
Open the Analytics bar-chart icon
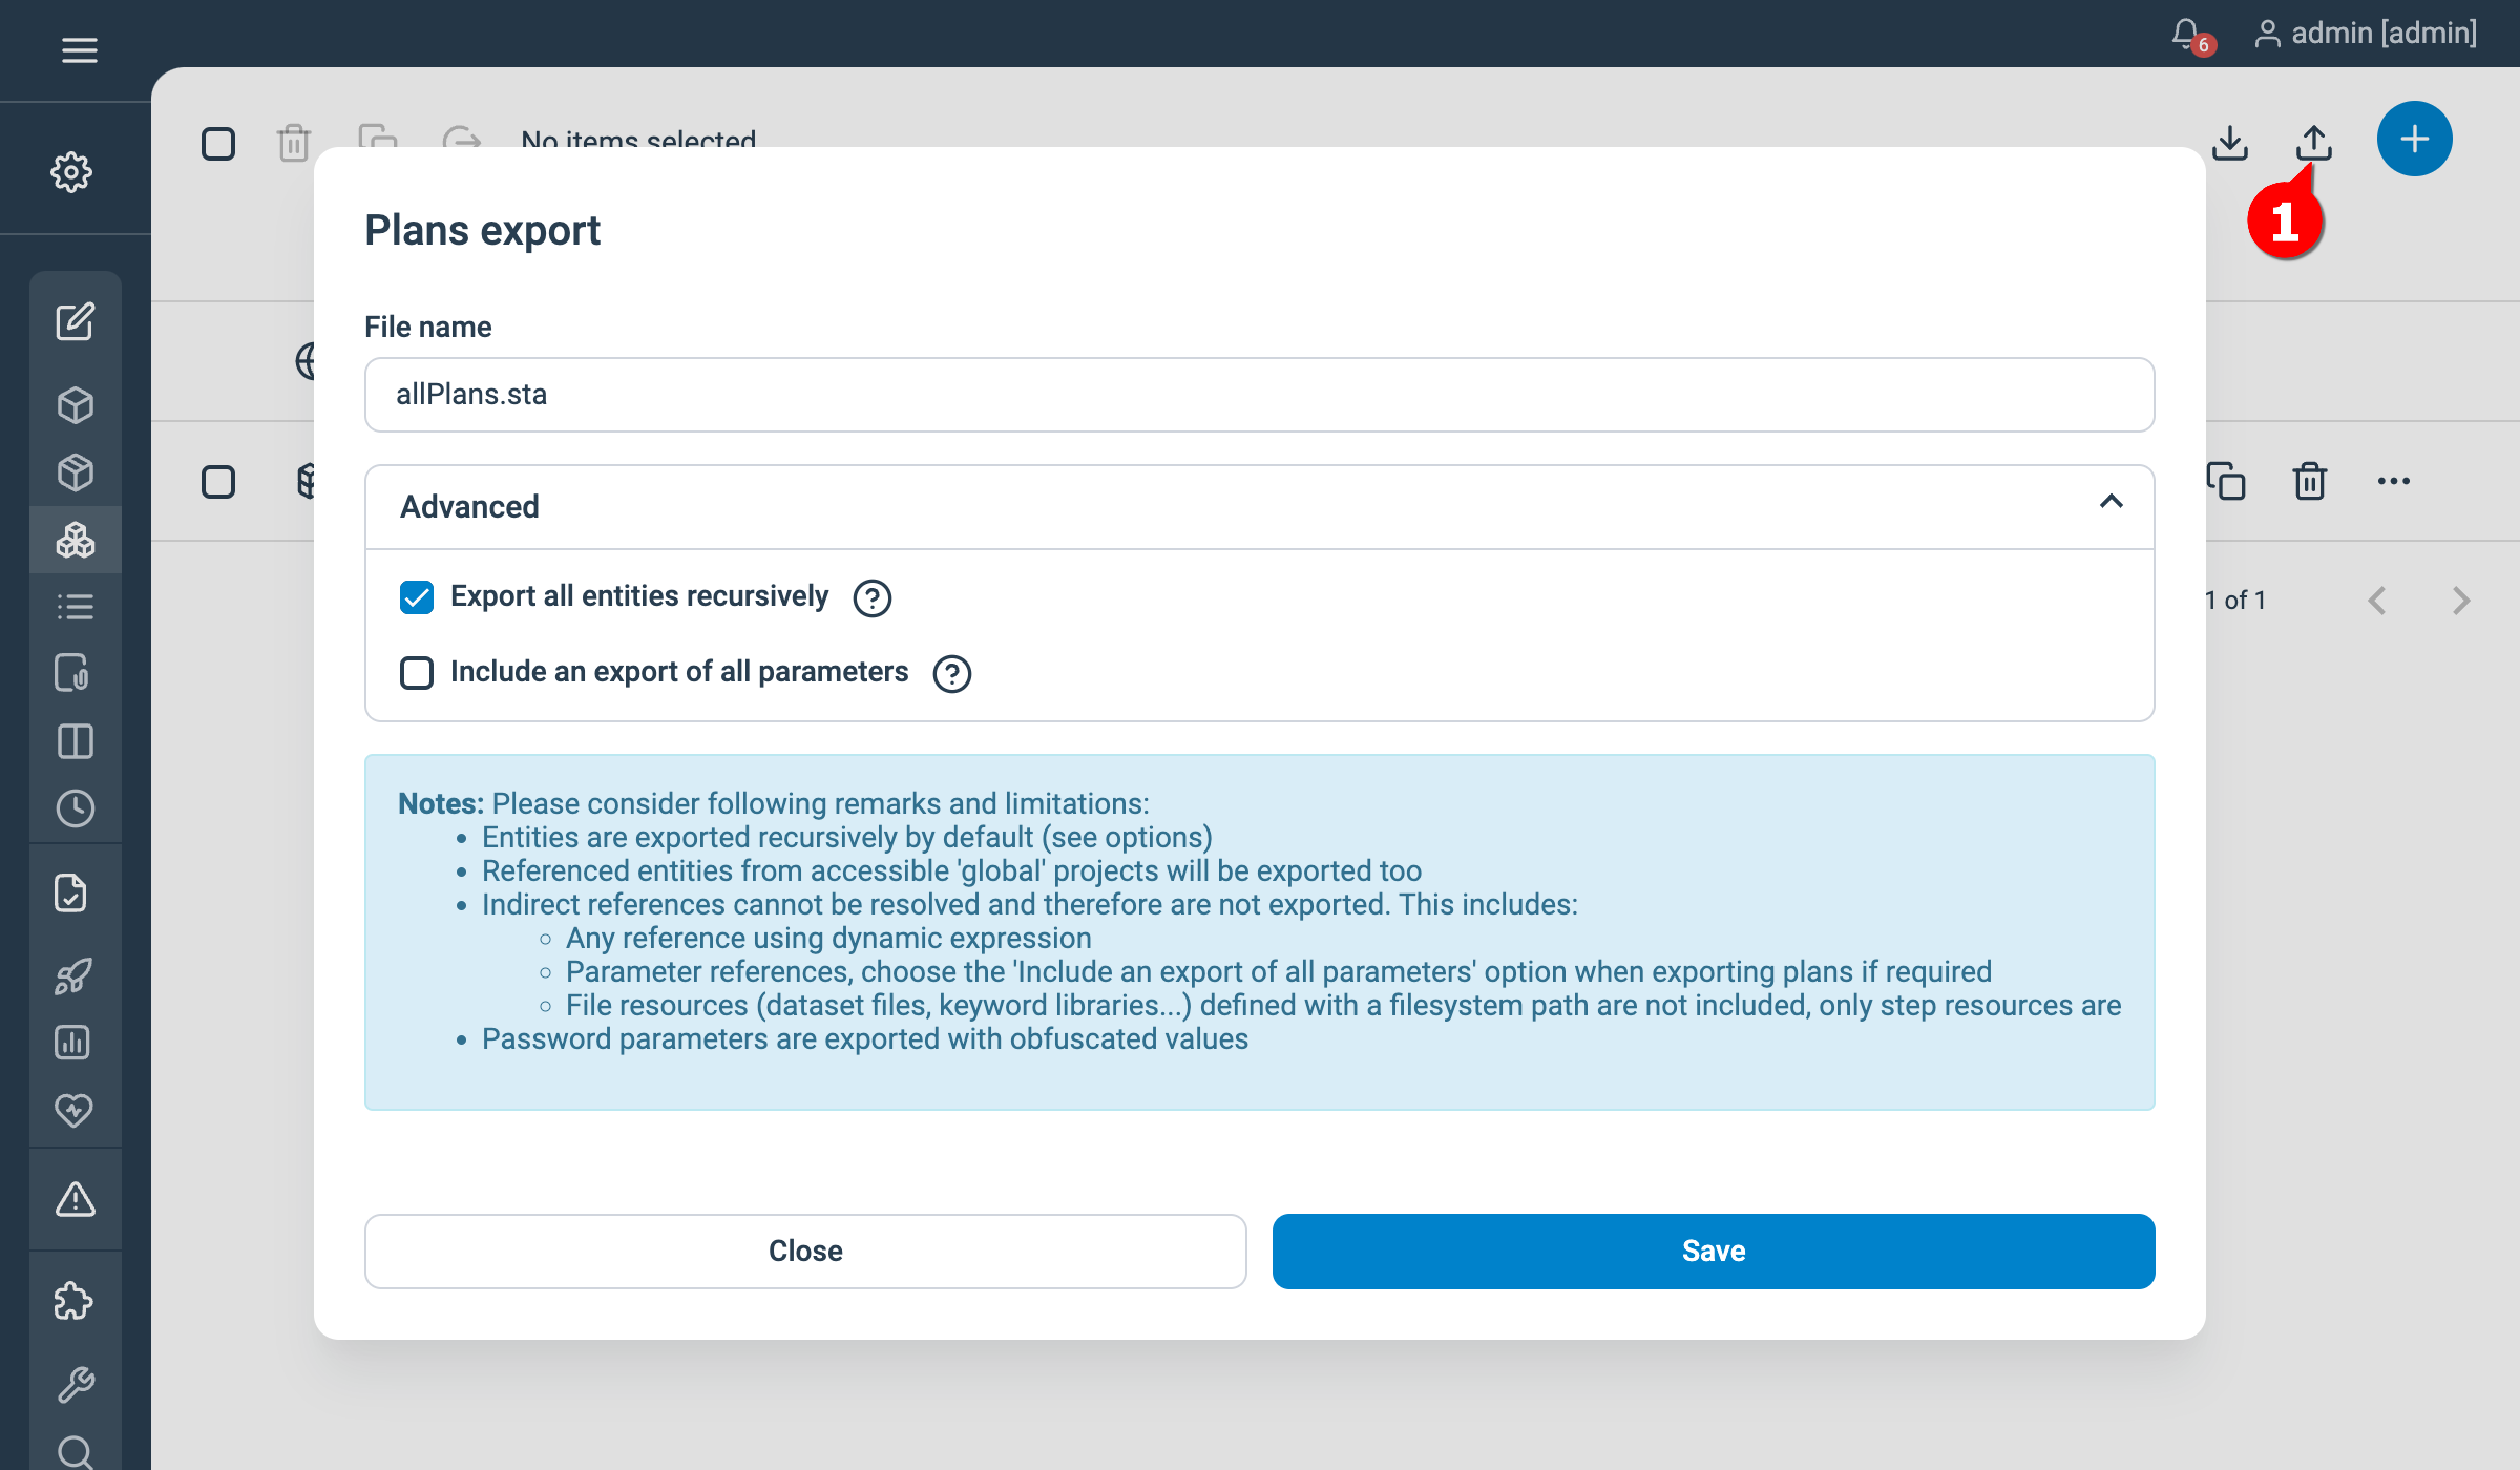coord(75,1043)
